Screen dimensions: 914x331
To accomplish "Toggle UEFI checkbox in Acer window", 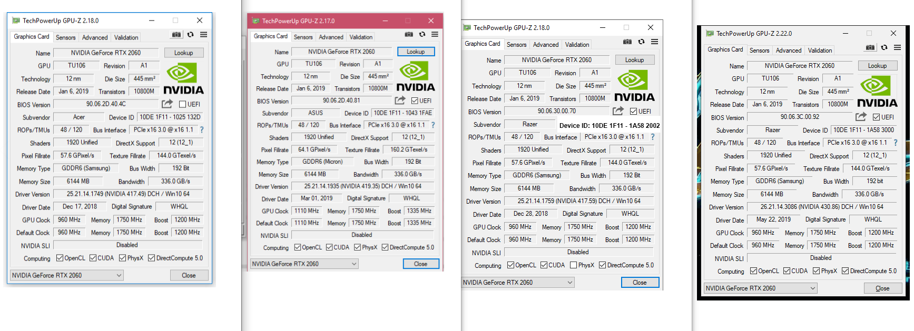I will click(x=182, y=104).
